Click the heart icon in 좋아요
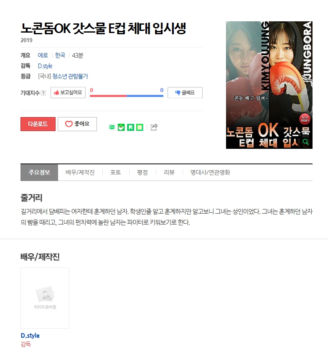This screenshot has height=357, width=328. click(x=69, y=124)
